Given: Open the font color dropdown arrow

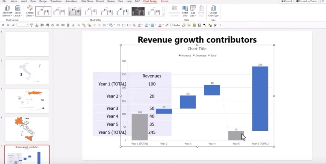Looking at the screenshot, I should (163, 25).
